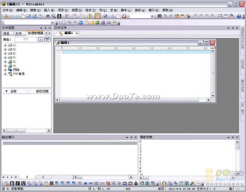The image size is (246, 192).
Task: Click tile windows horizontally icon
Action: pos(220,16)
